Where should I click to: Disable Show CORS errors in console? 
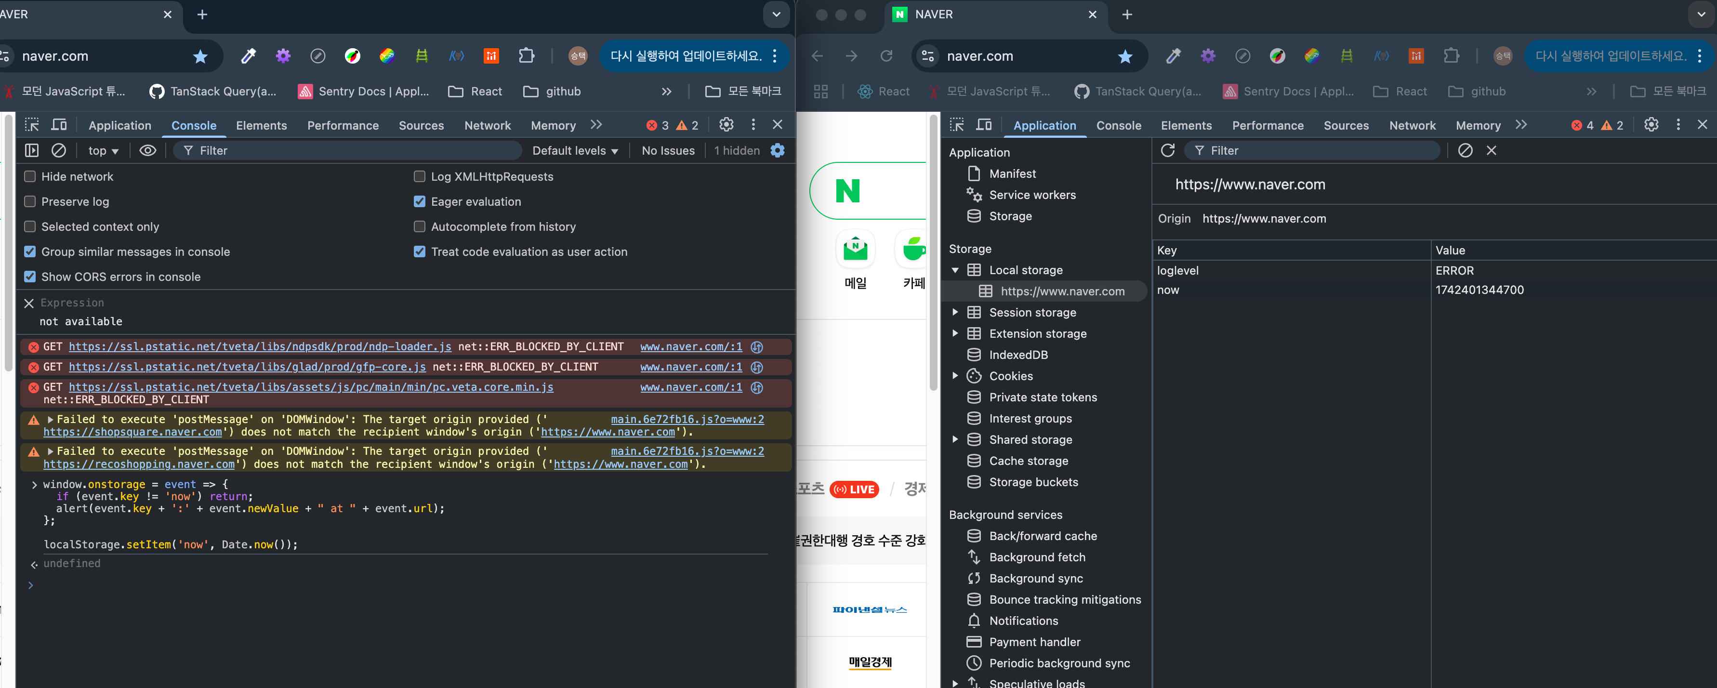(30, 277)
